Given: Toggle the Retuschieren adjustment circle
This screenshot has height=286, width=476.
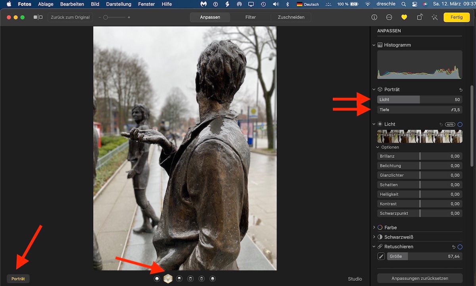Looking at the screenshot, I should click(x=460, y=247).
